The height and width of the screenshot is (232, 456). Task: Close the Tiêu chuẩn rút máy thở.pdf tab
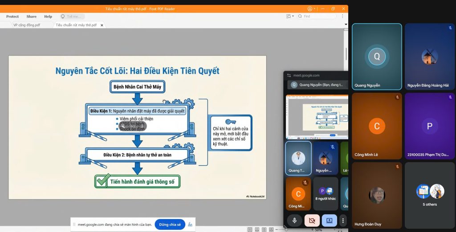tap(102, 25)
